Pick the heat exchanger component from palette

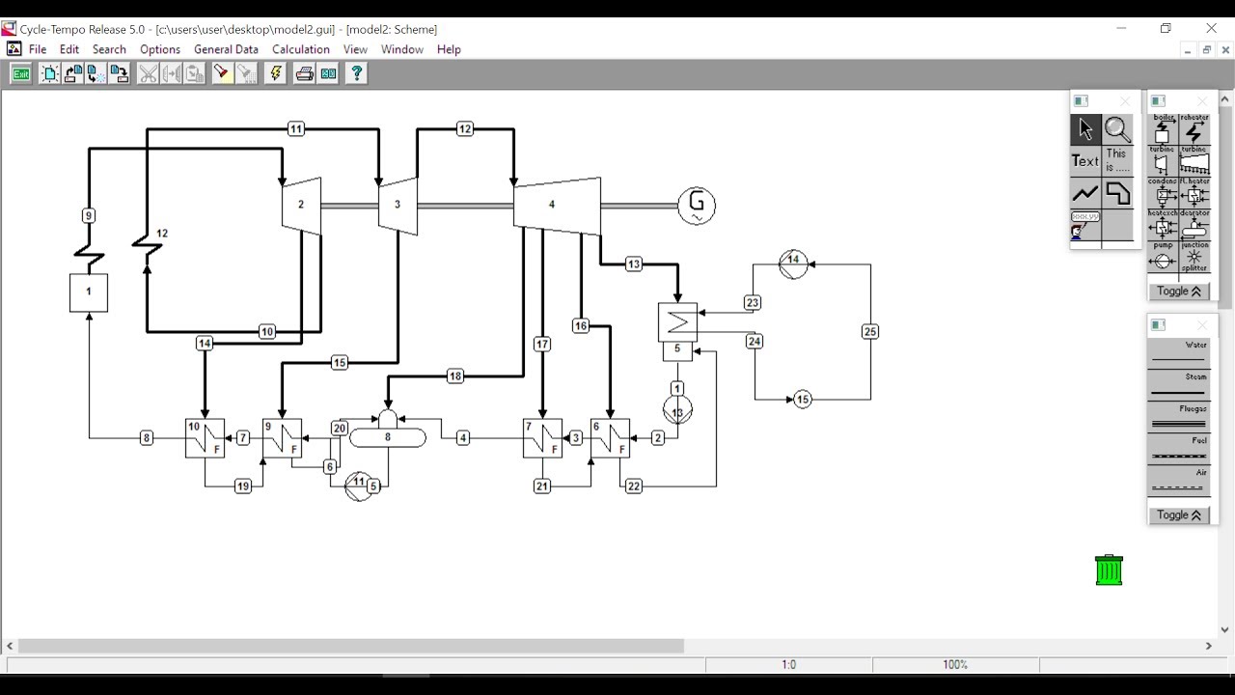[x=1163, y=226]
